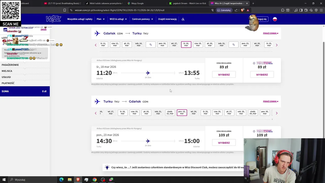Expand the Centrum pomocy menu
325x183 pixels.
click(x=142, y=19)
